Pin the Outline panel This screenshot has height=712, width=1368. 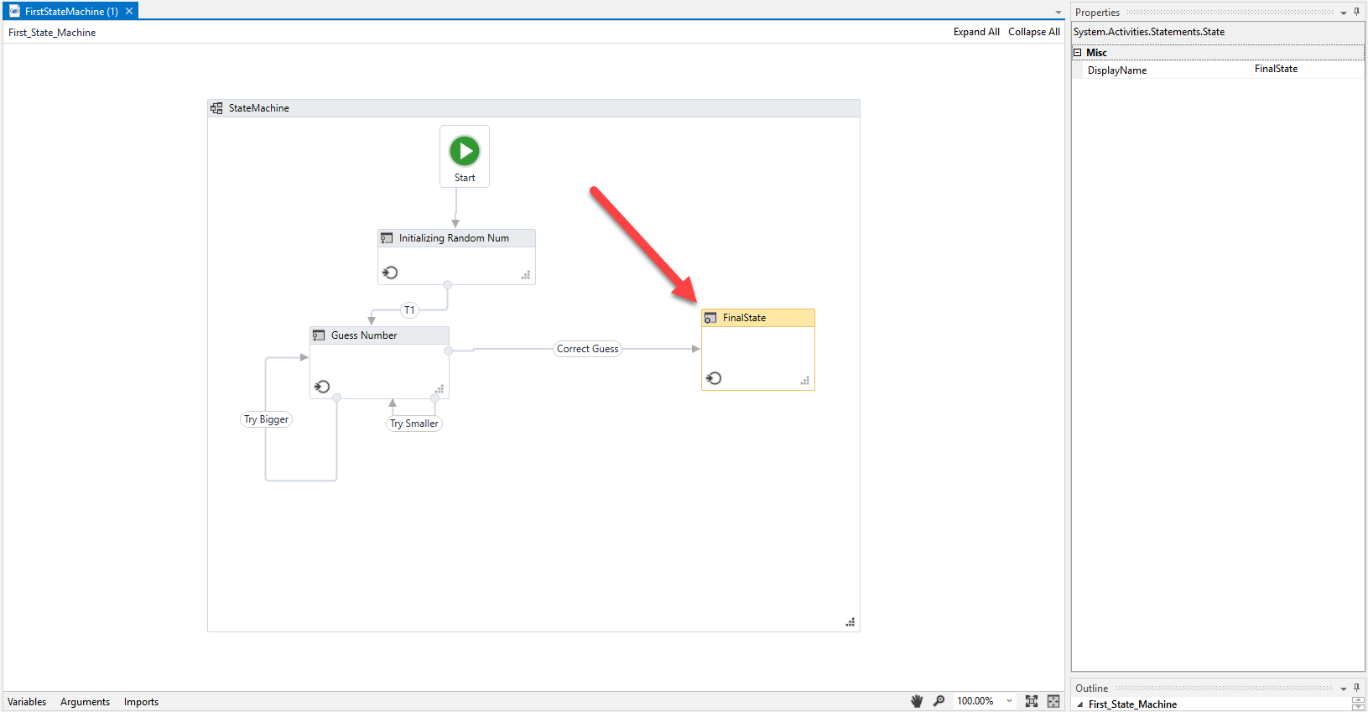pyautogui.click(x=1356, y=688)
